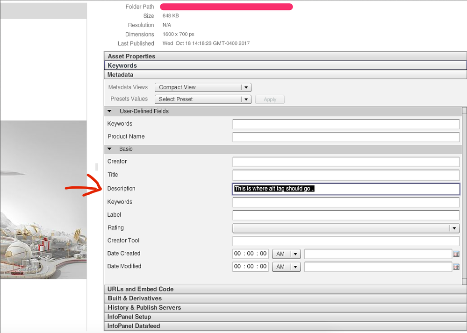This screenshot has height=333, width=467.
Task: Open calendar picker for Date Modified
Action: (456, 267)
